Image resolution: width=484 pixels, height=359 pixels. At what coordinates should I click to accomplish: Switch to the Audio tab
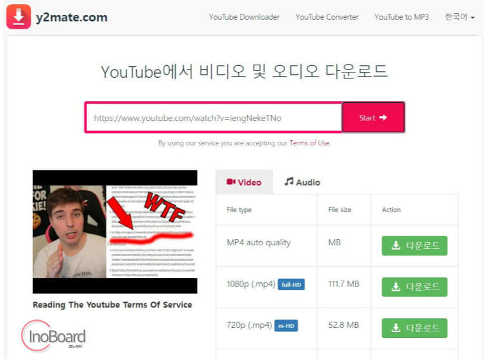(x=302, y=182)
